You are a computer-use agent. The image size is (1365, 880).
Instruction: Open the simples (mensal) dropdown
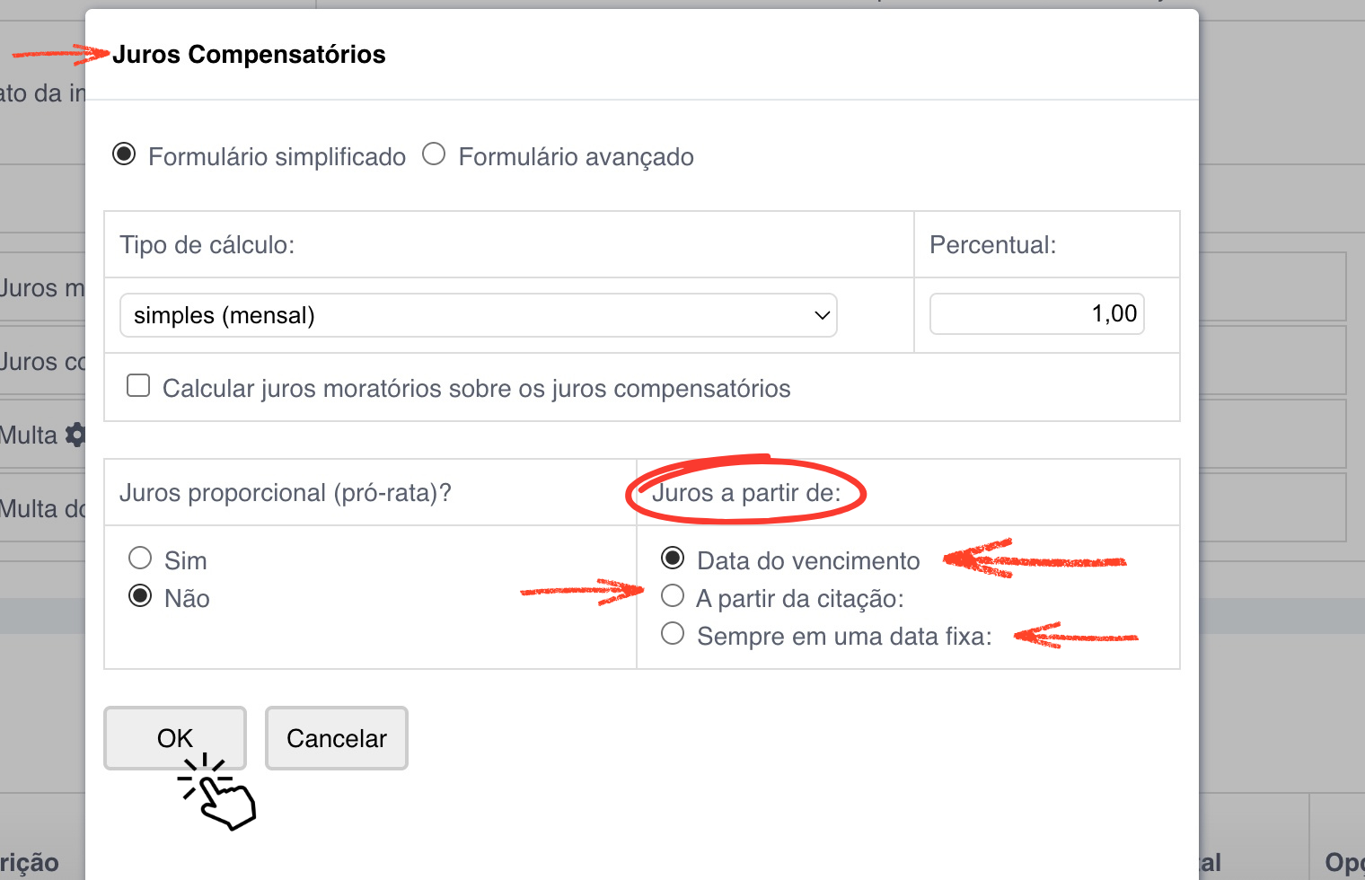point(478,315)
